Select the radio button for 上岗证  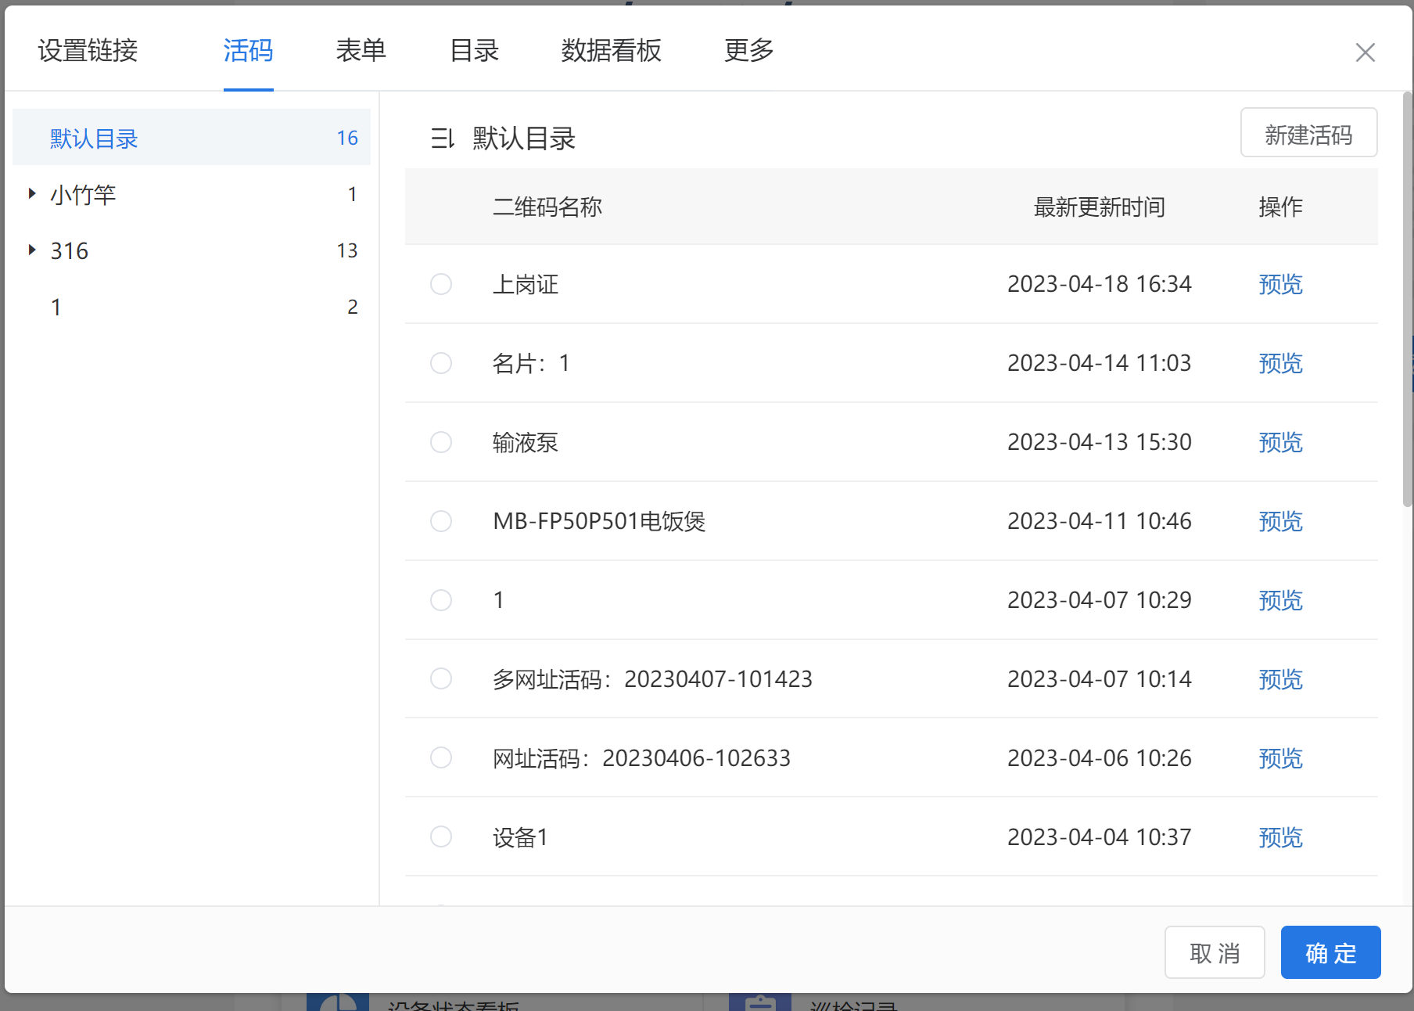pyautogui.click(x=441, y=284)
